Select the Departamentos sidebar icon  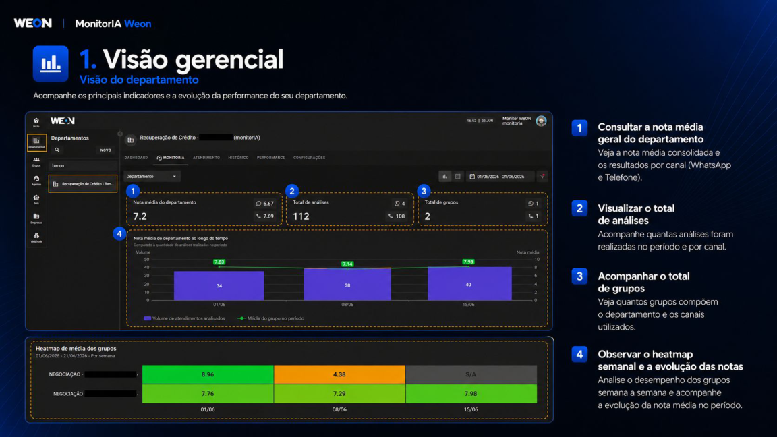(x=36, y=143)
